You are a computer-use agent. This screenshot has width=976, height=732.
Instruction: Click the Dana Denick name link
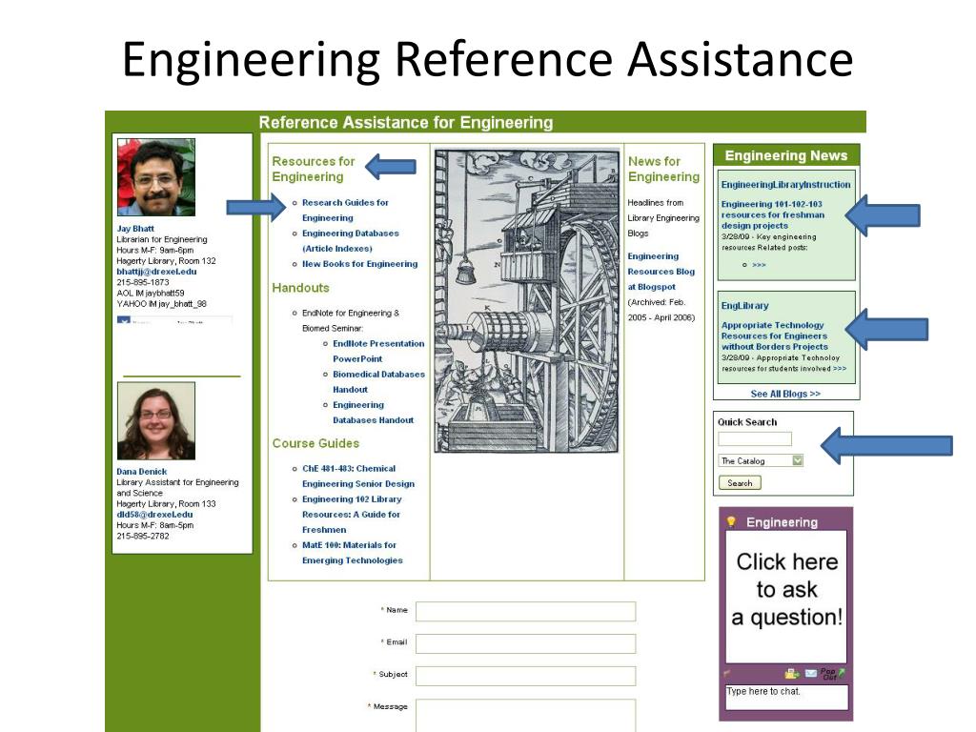click(141, 471)
